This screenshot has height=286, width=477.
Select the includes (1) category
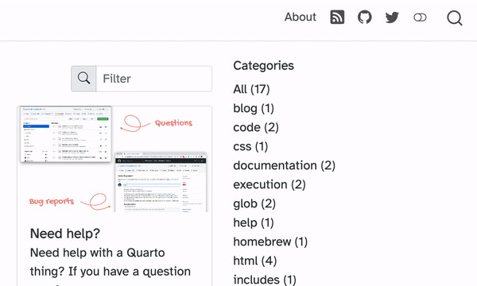[265, 280]
